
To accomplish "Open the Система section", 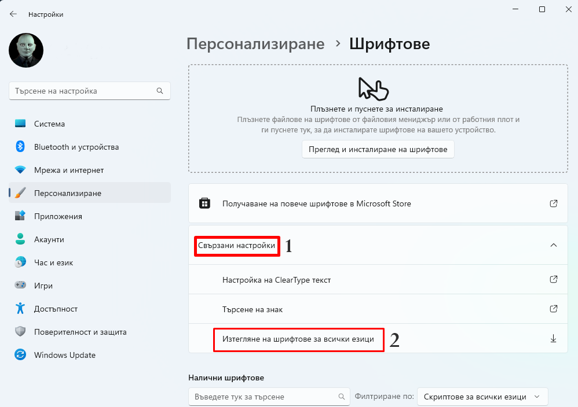I will tap(90, 124).
